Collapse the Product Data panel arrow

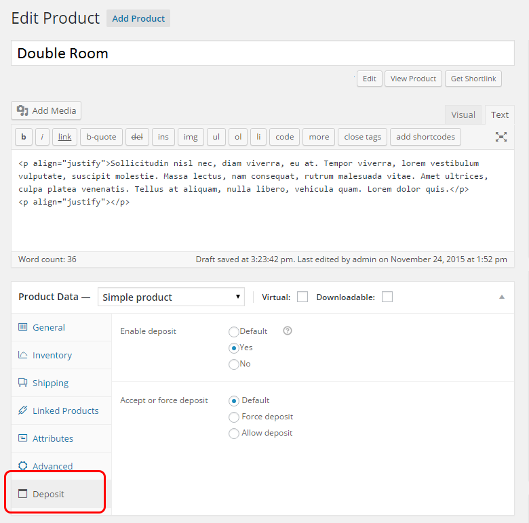[x=502, y=297]
